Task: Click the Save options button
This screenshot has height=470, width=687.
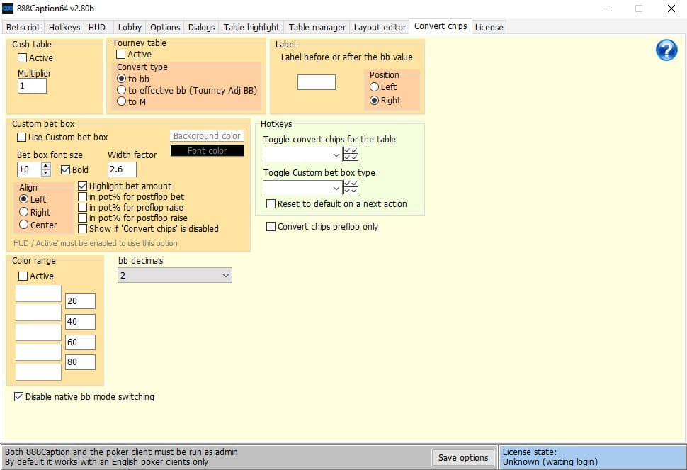Action: 463,458
